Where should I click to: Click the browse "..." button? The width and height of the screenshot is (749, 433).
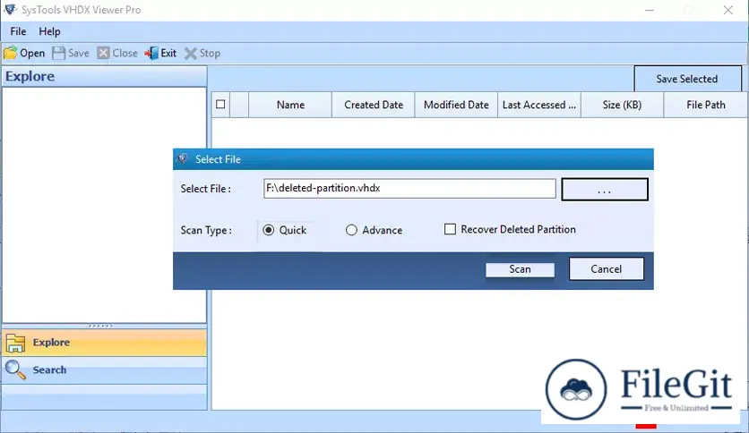coord(605,190)
